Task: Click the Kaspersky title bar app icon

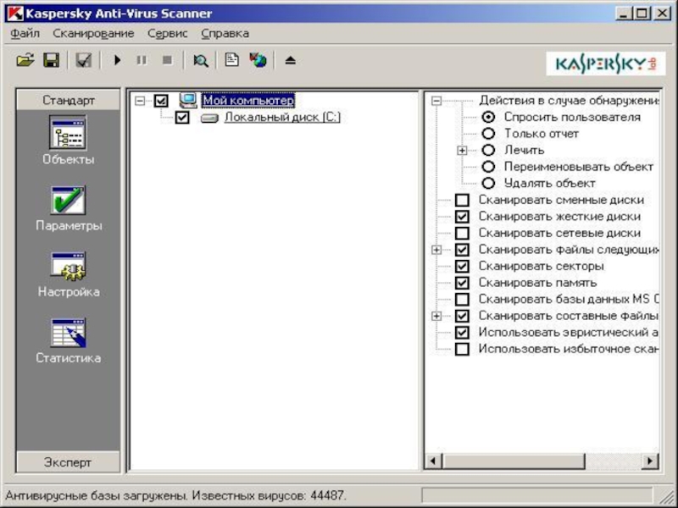Action: click(x=15, y=14)
